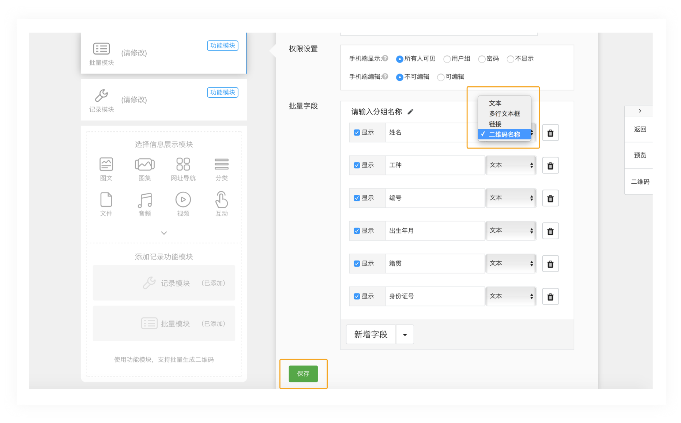Open help for 手机端编辑 question mark
The height and width of the screenshot is (423, 681).
pyautogui.click(x=385, y=76)
